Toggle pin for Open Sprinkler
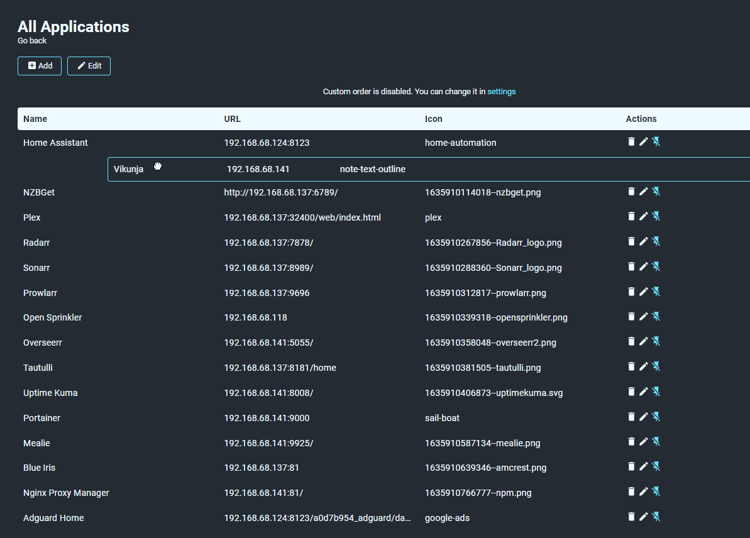750x538 pixels. (x=656, y=317)
